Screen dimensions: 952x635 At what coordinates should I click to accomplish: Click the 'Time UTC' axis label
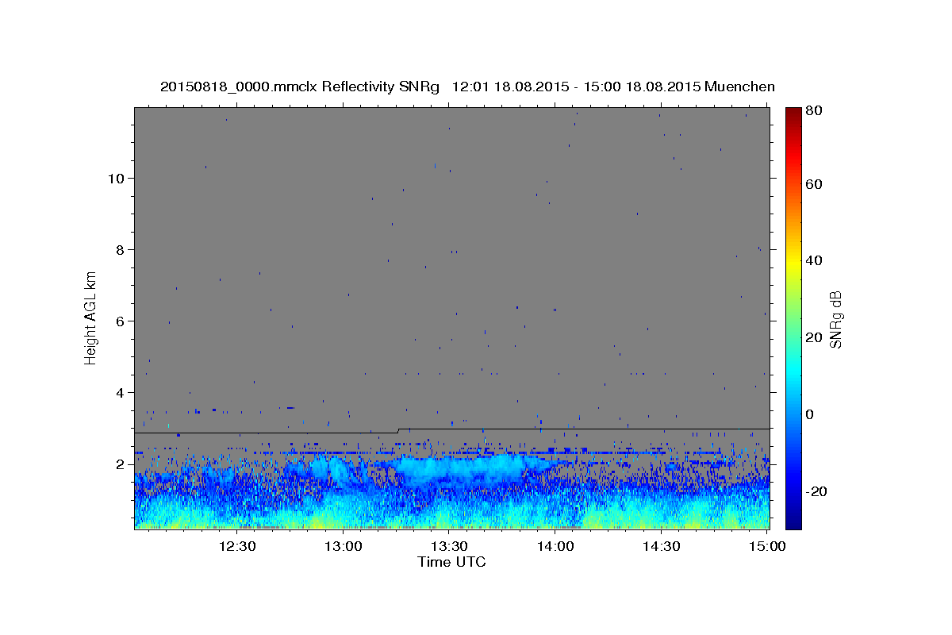click(x=451, y=562)
